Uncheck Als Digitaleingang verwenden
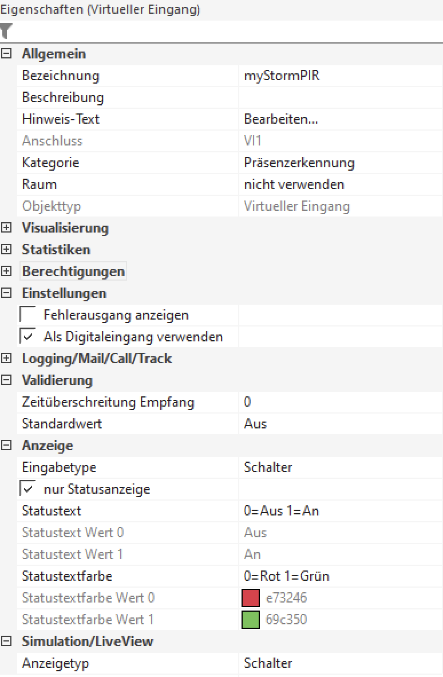443x677 pixels. (x=27, y=337)
